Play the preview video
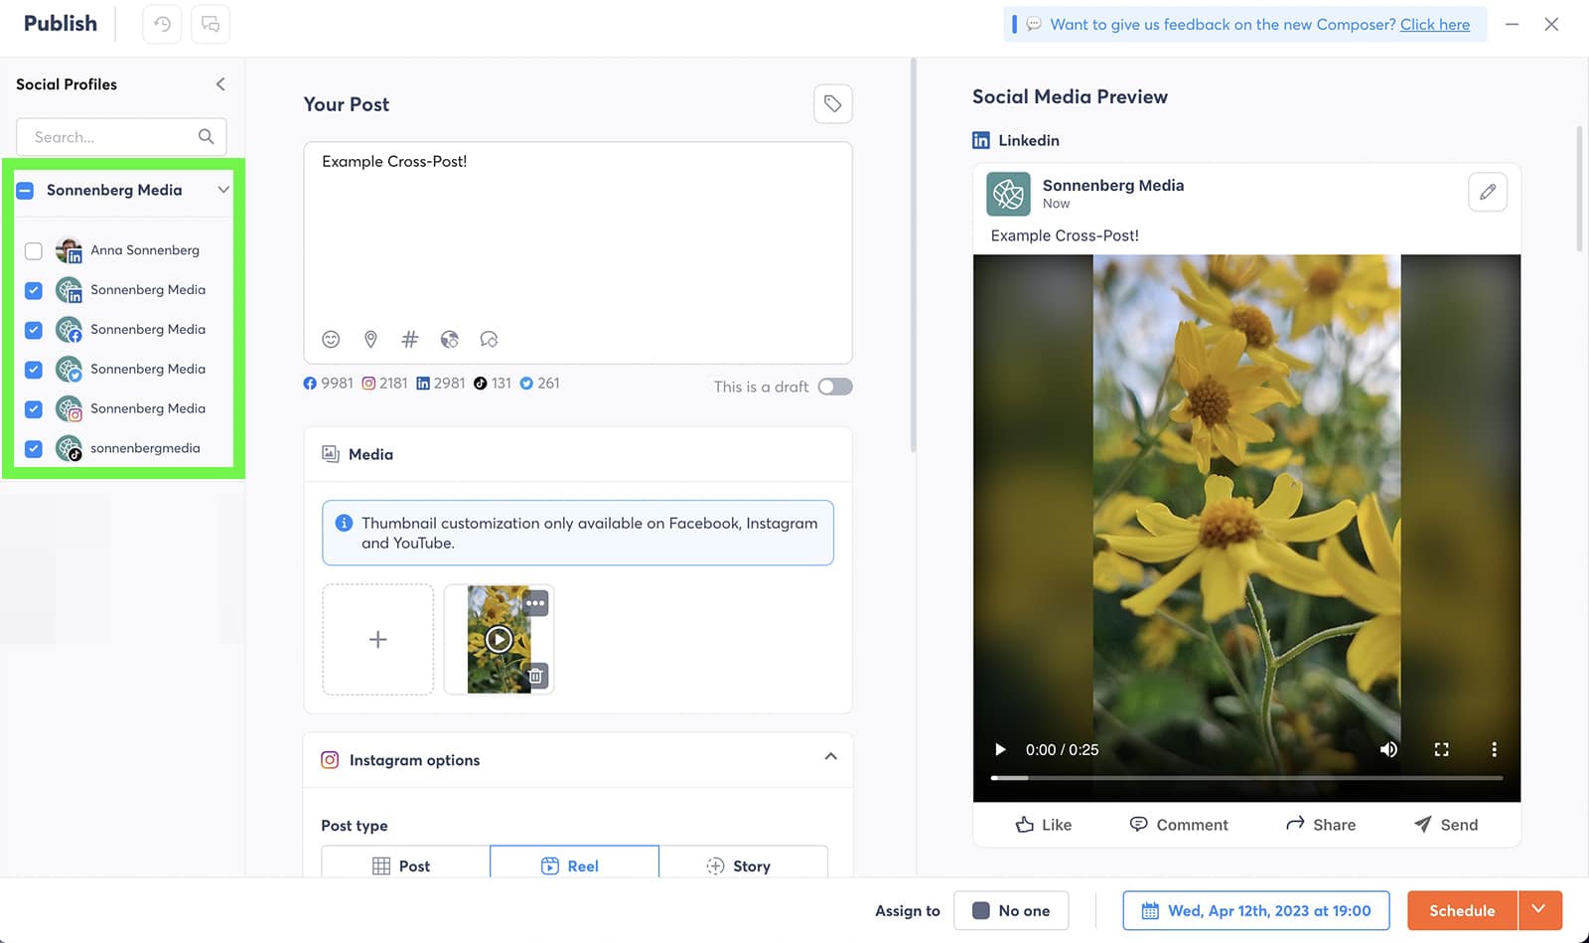Viewport: 1589px width, 943px height. click(x=1000, y=750)
